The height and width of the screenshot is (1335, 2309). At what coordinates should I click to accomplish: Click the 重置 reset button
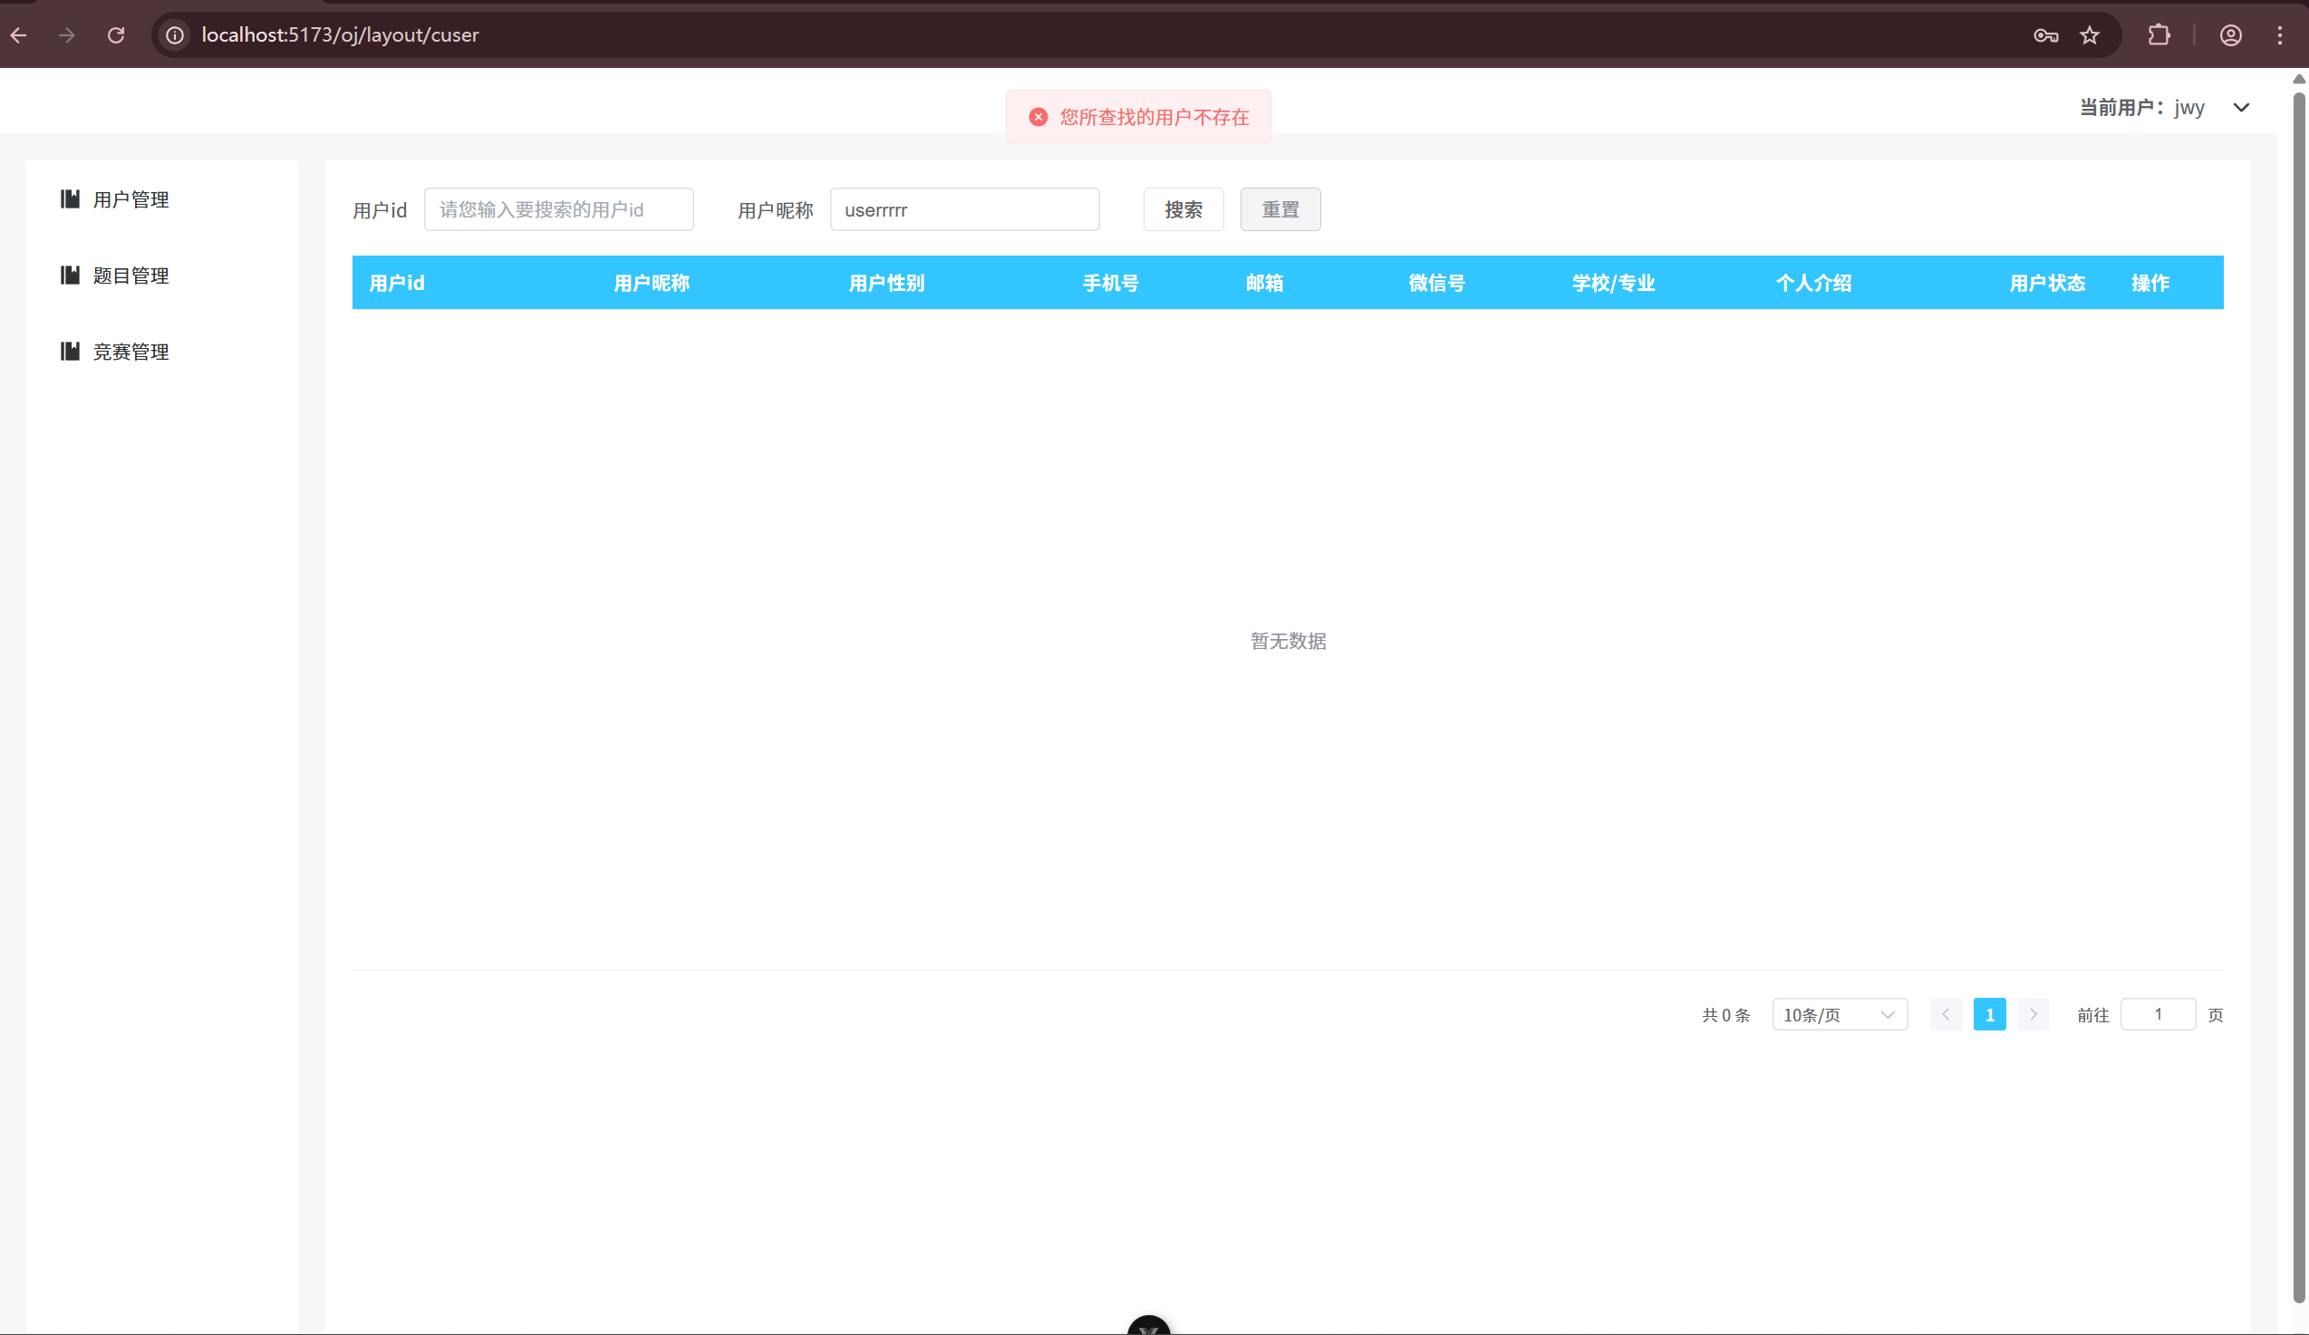tap(1280, 209)
